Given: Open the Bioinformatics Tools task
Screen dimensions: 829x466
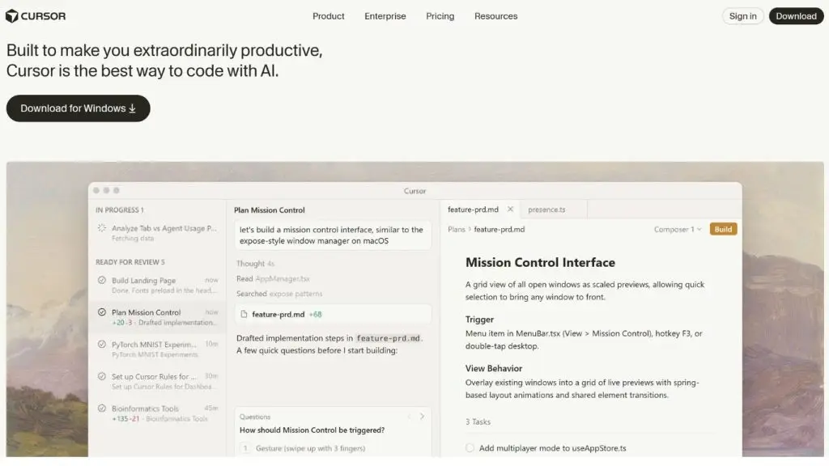Looking at the screenshot, I should click(158, 413).
